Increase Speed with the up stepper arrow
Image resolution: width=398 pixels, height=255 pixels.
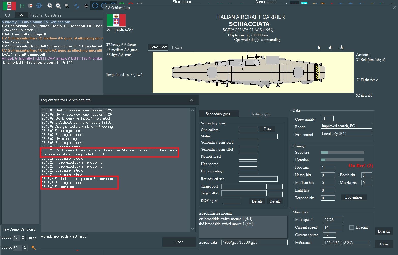point(23,236)
